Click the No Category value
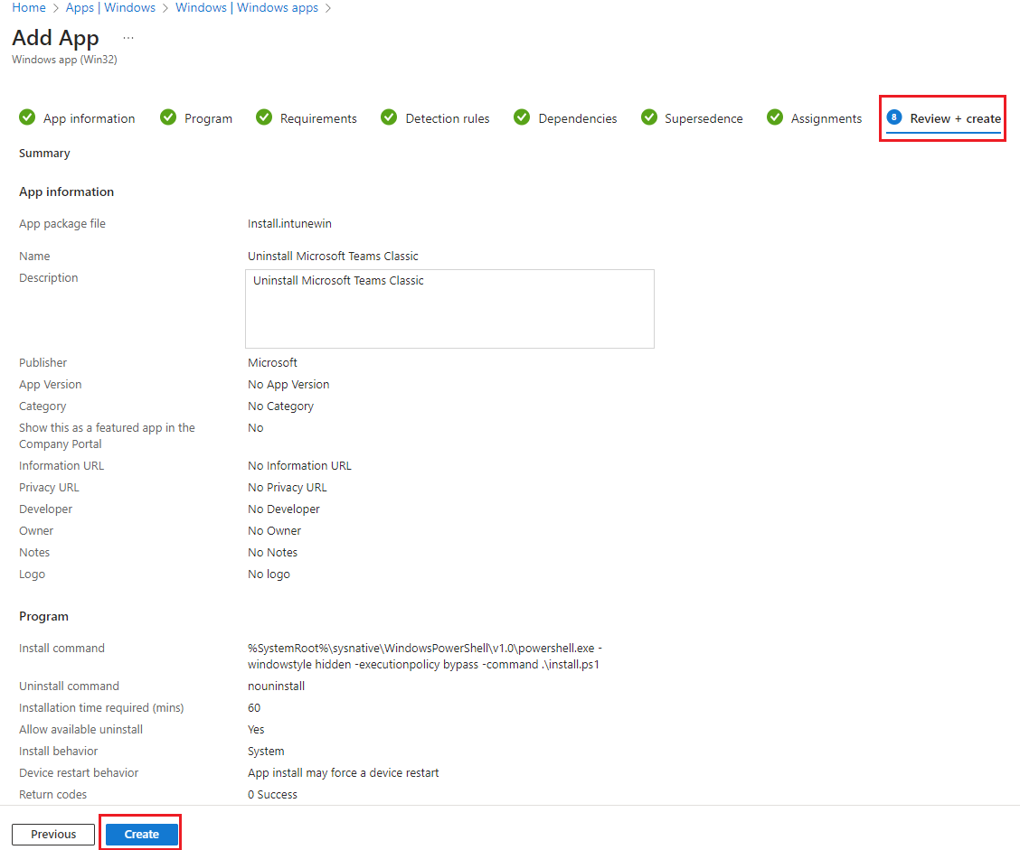 tap(280, 406)
